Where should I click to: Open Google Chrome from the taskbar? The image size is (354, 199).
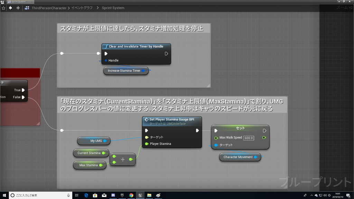click(131, 196)
